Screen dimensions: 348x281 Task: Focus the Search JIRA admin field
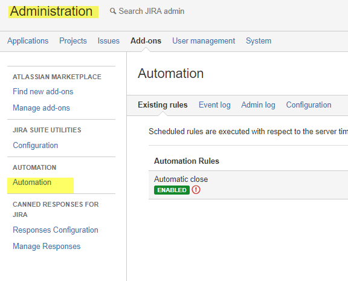[152, 11]
